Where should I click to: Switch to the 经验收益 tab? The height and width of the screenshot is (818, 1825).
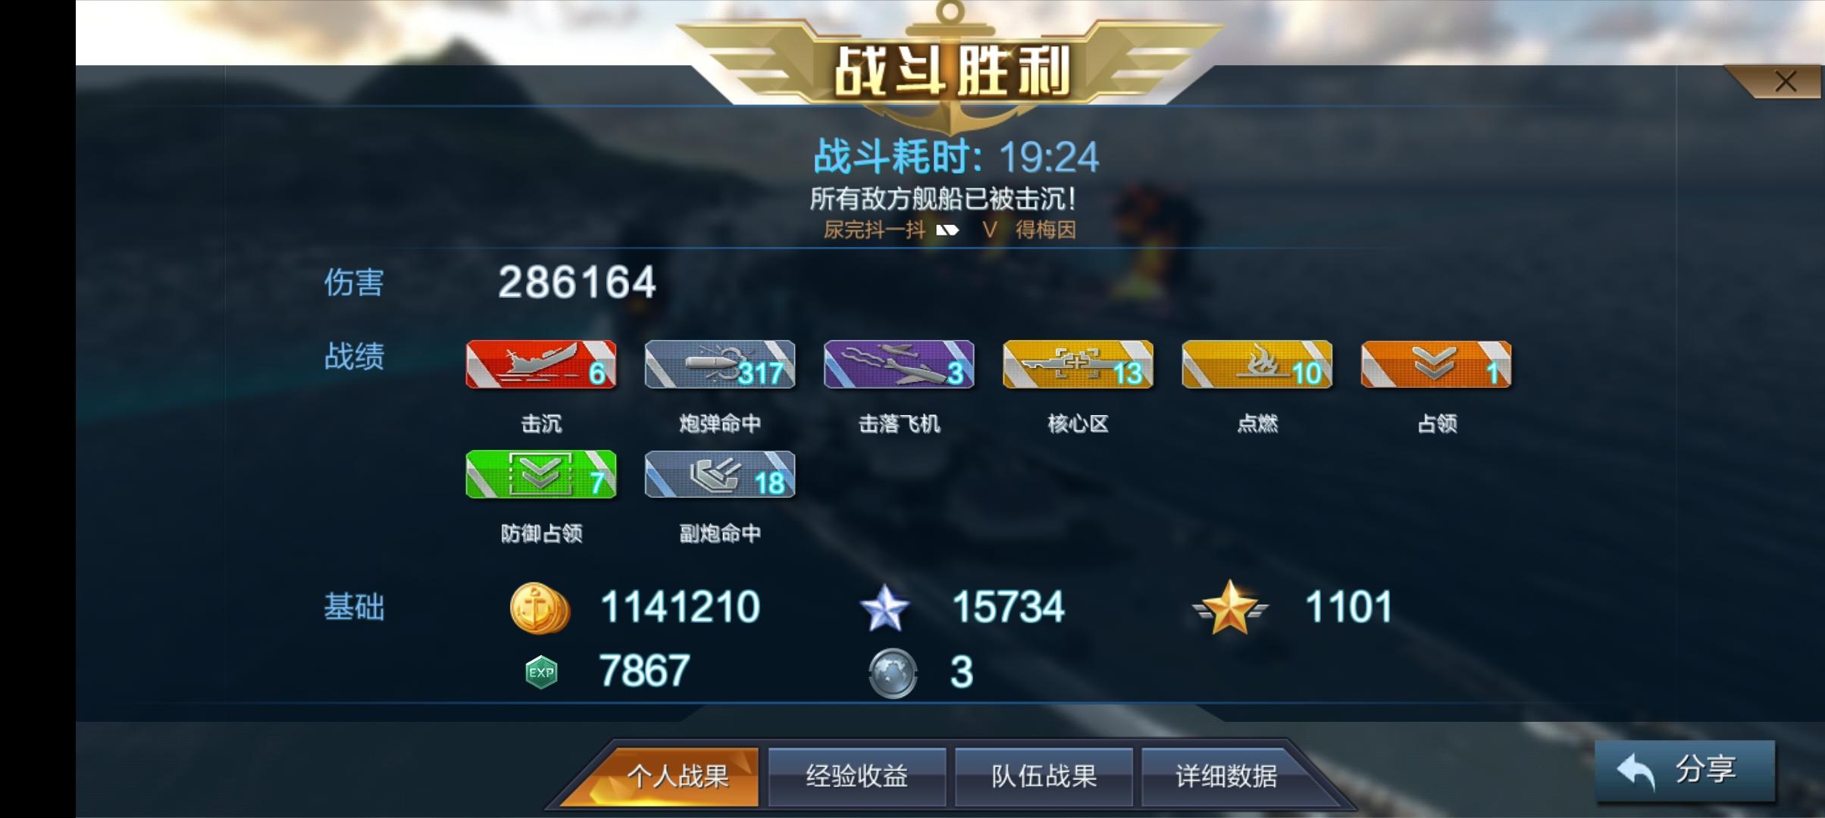(857, 776)
